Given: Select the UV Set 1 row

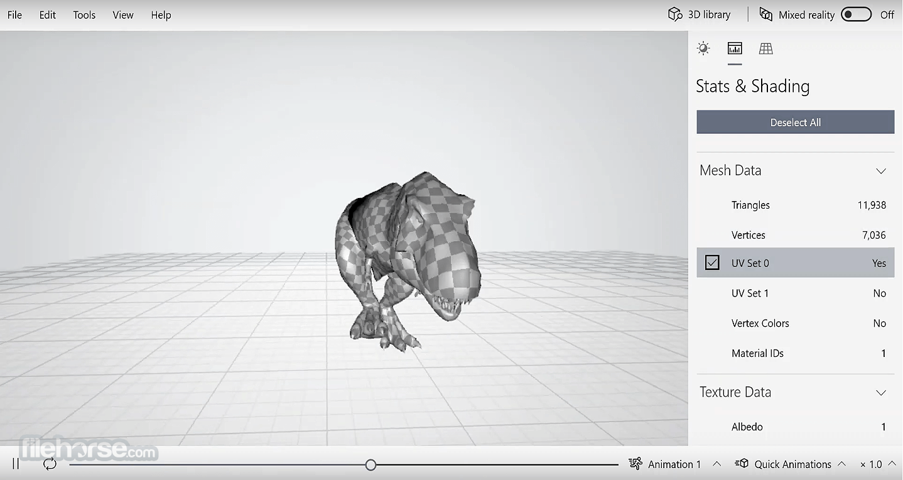Looking at the screenshot, I should tap(795, 293).
